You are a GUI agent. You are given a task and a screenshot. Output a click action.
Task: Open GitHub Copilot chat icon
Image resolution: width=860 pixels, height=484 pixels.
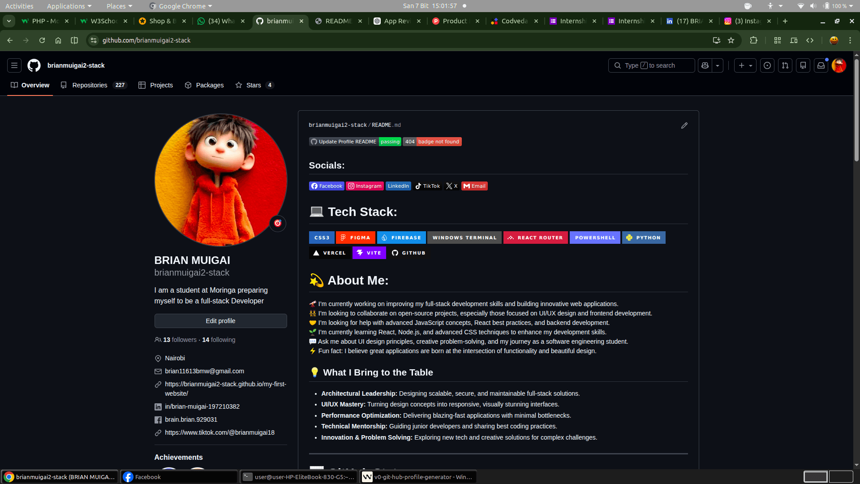pyautogui.click(x=705, y=65)
